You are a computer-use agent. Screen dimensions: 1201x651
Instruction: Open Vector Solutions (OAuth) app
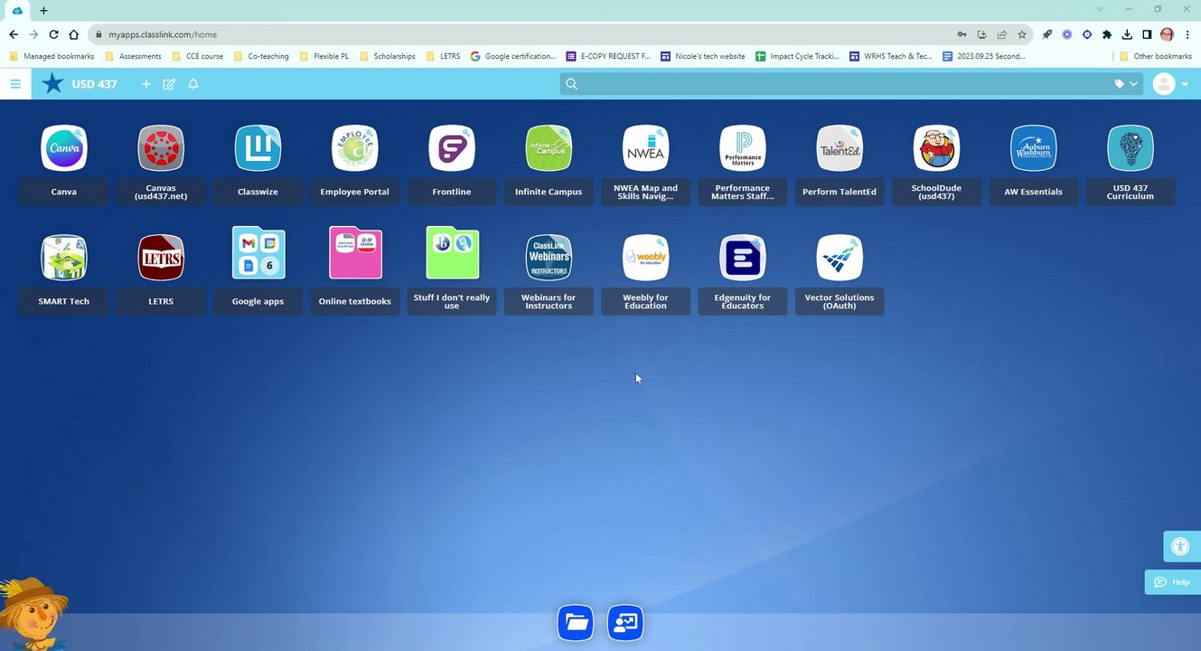coord(840,258)
